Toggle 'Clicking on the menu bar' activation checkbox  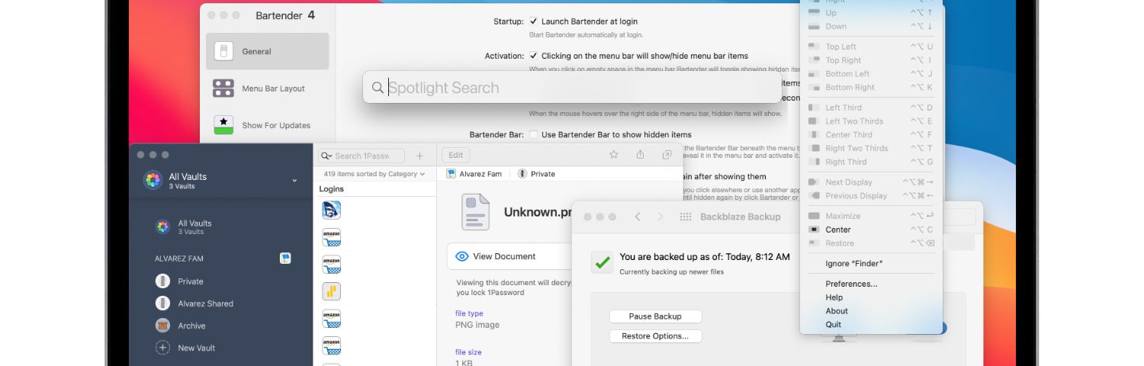tap(533, 56)
